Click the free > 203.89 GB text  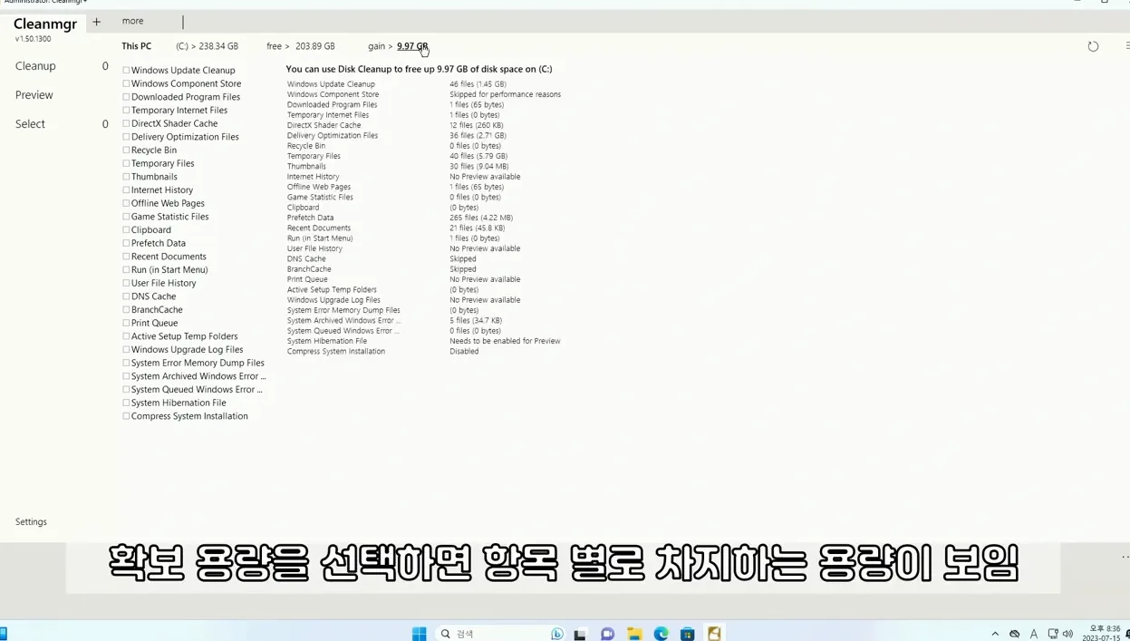click(301, 46)
